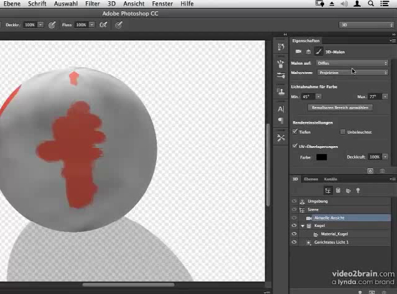This screenshot has width=397, height=294.
Task: Open the Filter menu
Action: click(92, 4)
